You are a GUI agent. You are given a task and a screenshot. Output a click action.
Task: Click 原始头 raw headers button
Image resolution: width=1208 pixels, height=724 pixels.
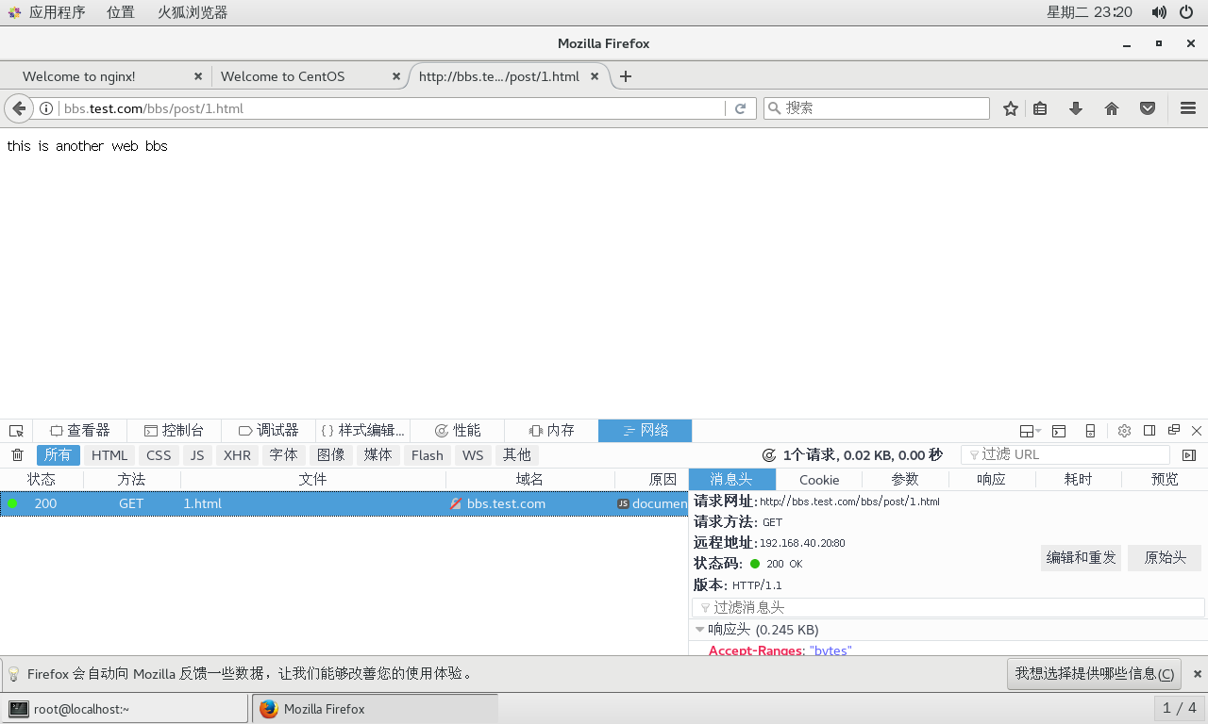(1165, 557)
